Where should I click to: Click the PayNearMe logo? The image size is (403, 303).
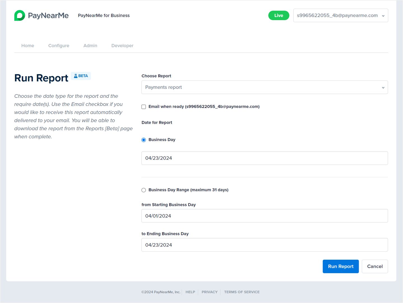(x=41, y=15)
